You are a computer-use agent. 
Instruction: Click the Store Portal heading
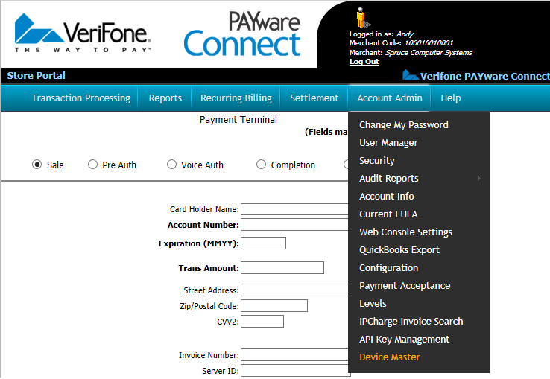[36, 75]
